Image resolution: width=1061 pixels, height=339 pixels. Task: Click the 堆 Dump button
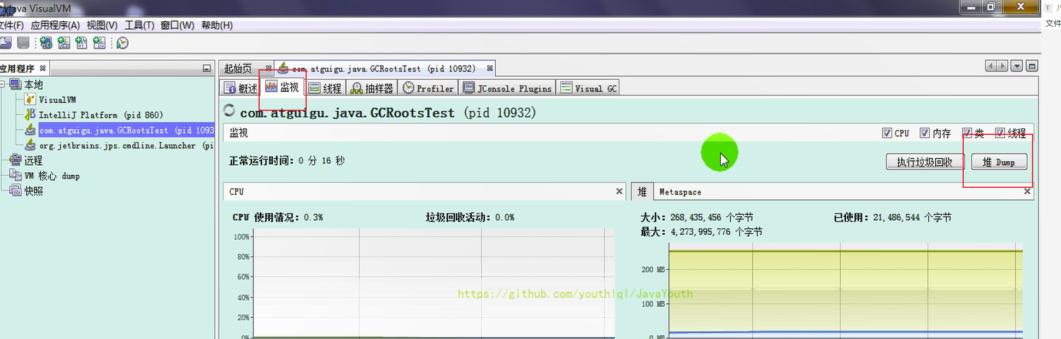pyautogui.click(x=998, y=162)
